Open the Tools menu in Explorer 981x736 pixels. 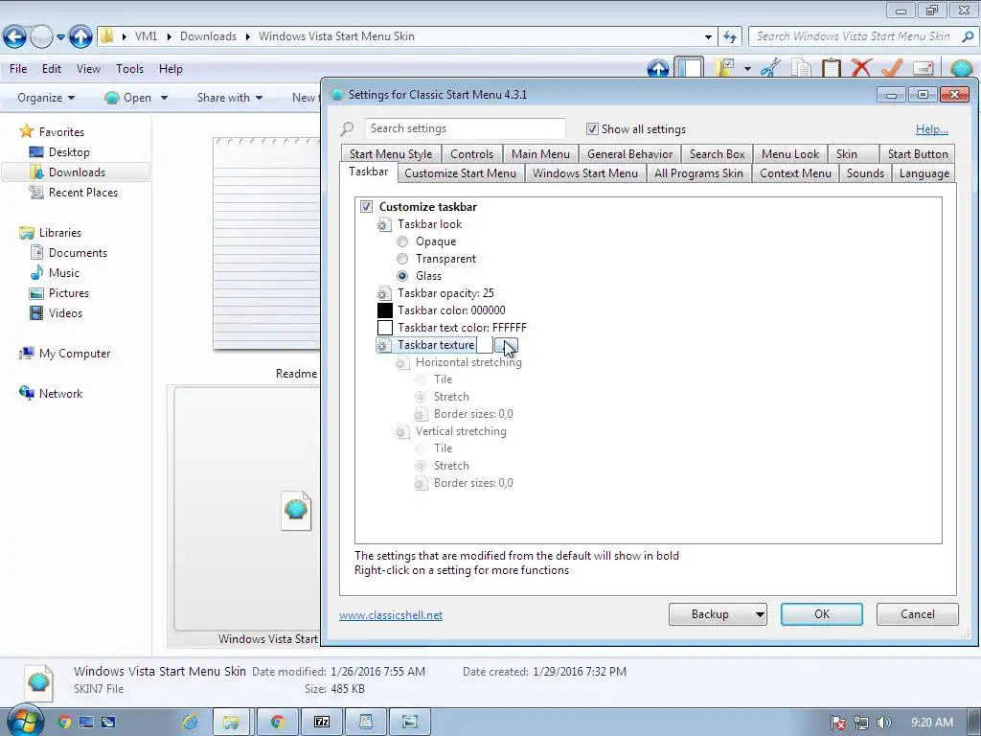[x=129, y=69]
